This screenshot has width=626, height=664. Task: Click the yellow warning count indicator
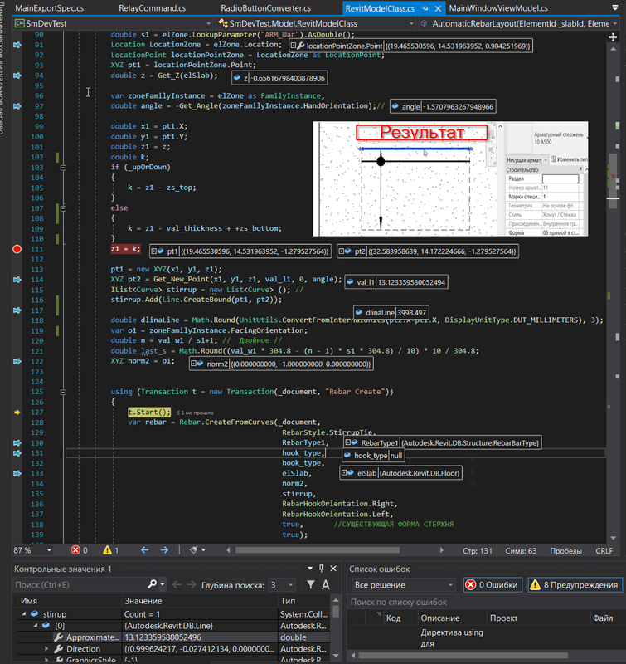pos(111,550)
